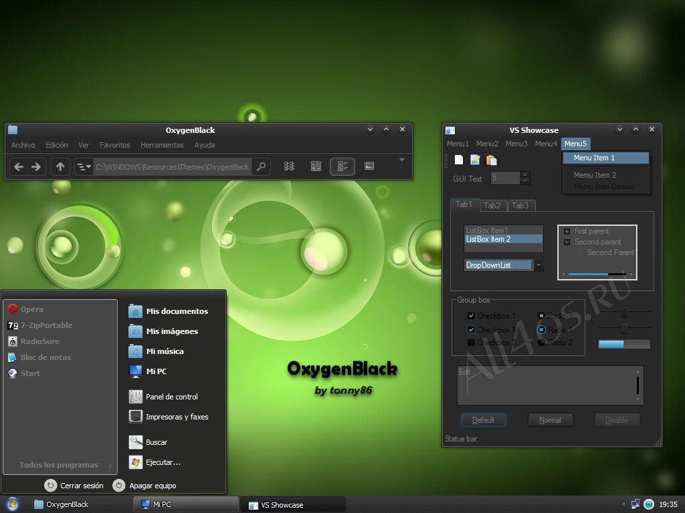Choose Menu Item 2 in the Menu5 dropdown
685x513 pixels.
point(605,175)
